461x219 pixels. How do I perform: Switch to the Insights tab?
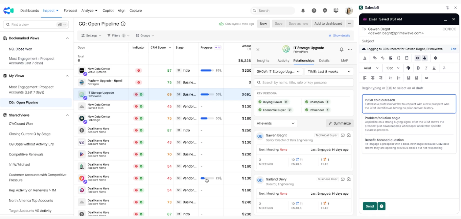pos(263,61)
